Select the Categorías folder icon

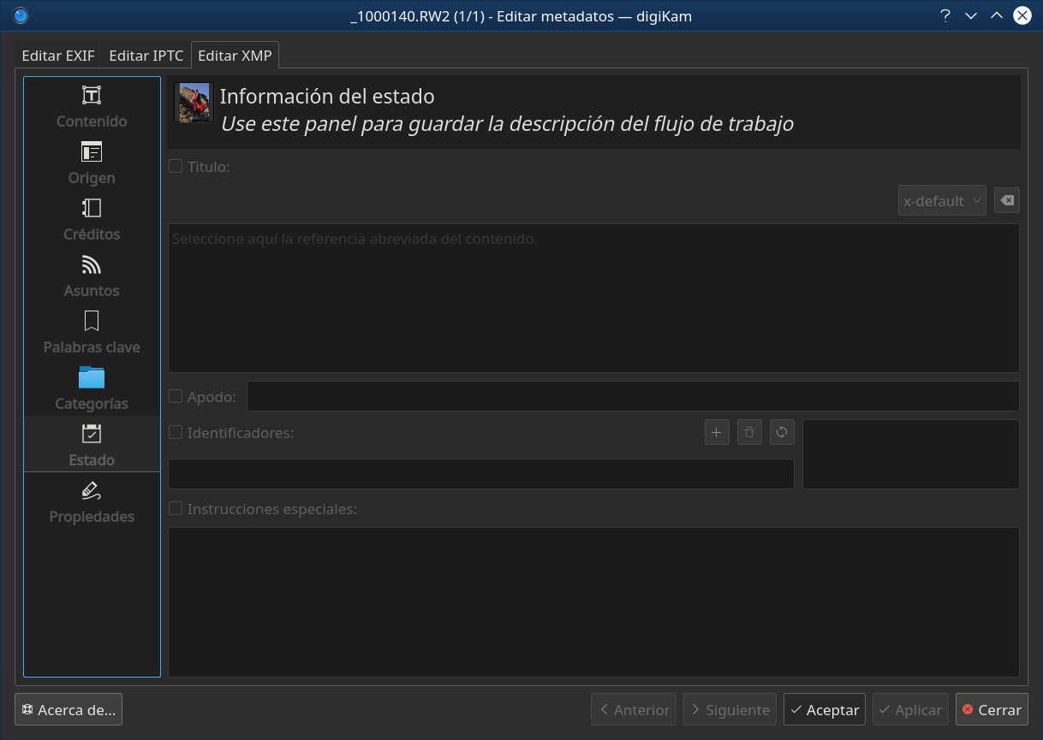(x=92, y=377)
